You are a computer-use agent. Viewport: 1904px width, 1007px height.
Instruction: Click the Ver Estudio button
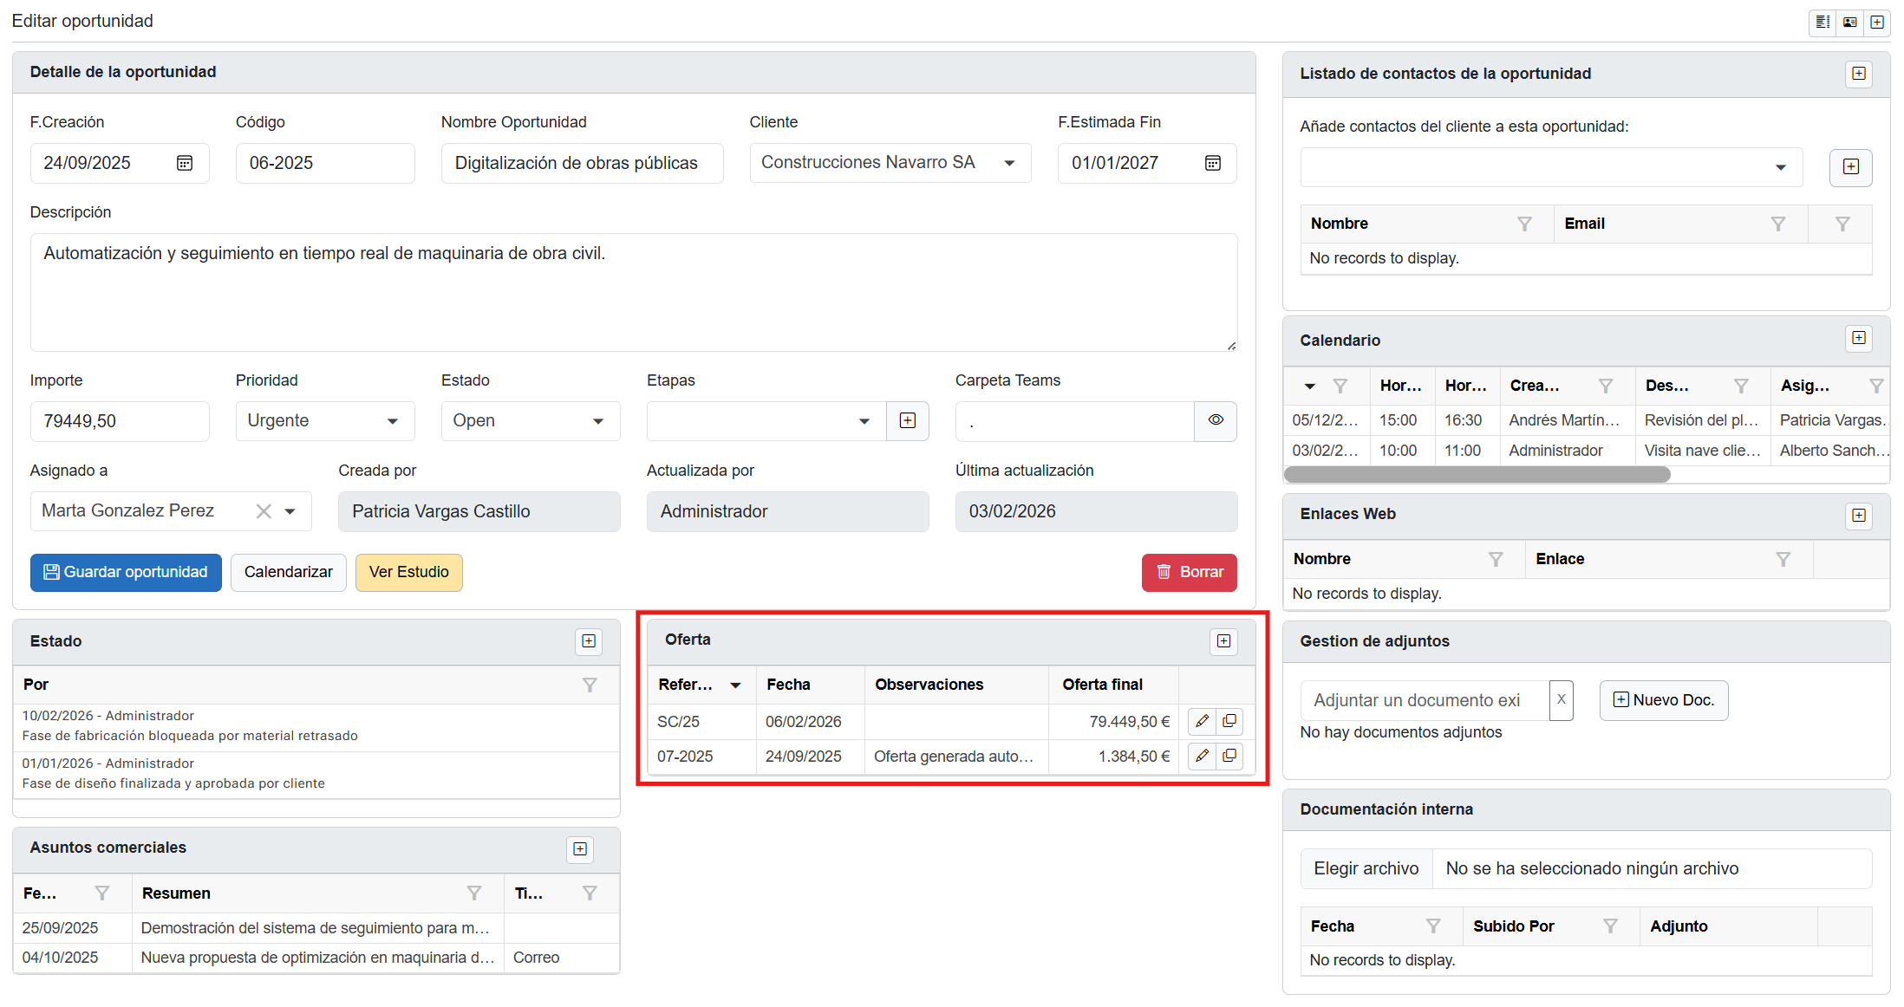(408, 572)
